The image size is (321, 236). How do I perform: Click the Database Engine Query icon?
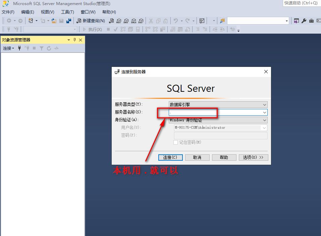coord(111,21)
